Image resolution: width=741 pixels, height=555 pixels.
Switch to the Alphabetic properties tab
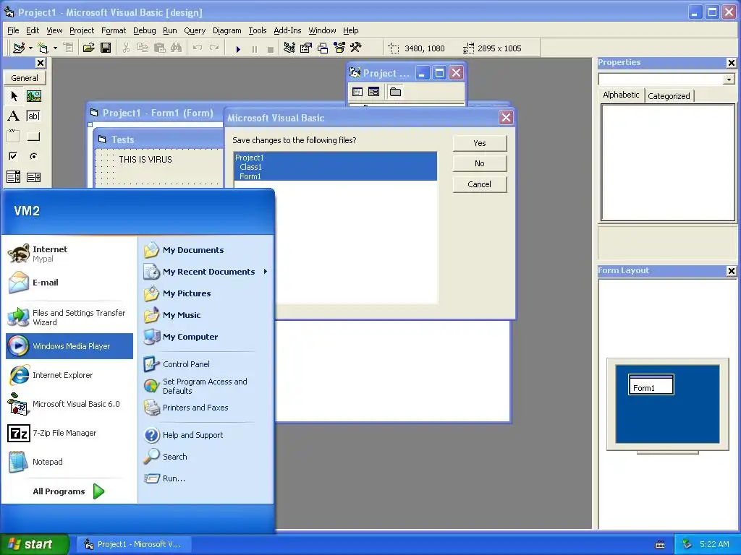click(621, 95)
